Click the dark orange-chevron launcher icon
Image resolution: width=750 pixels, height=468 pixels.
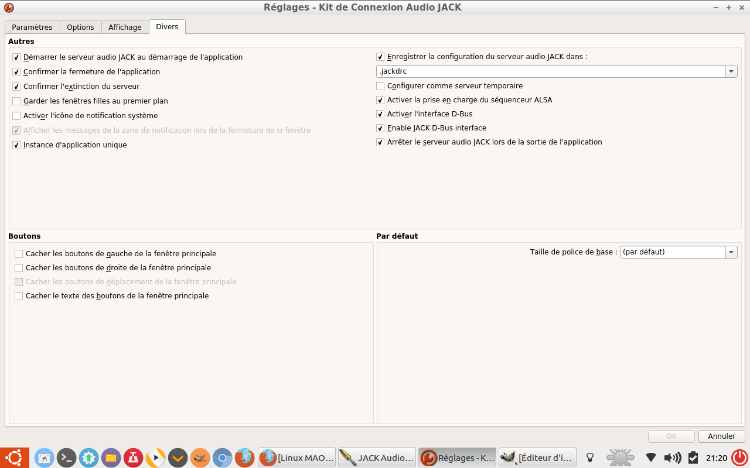point(178,457)
